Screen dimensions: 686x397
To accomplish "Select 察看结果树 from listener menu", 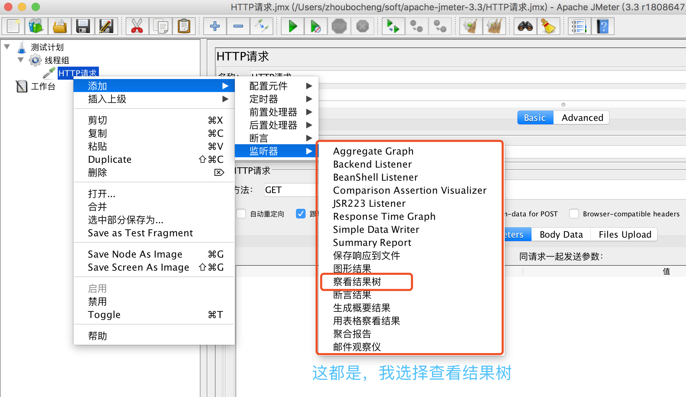I will [357, 282].
